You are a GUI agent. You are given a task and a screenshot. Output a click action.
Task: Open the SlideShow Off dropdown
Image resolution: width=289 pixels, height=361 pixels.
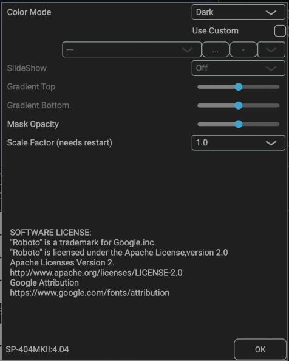pyautogui.click(x=238, y=68)
